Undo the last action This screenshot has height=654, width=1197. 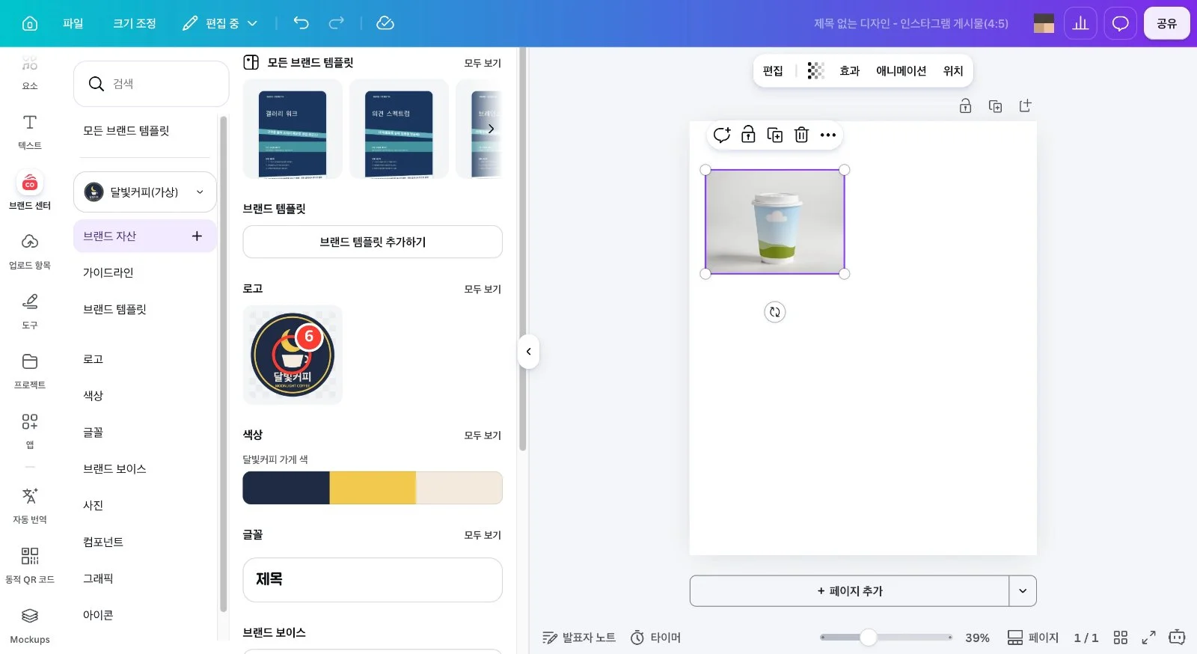(301, 23)
